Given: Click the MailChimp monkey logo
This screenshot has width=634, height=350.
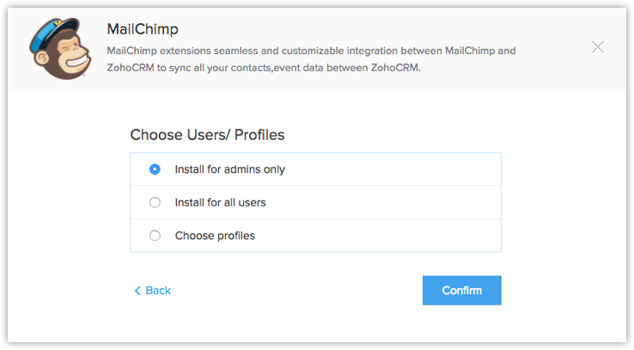Looking at the screenshot, I should 60,48.
